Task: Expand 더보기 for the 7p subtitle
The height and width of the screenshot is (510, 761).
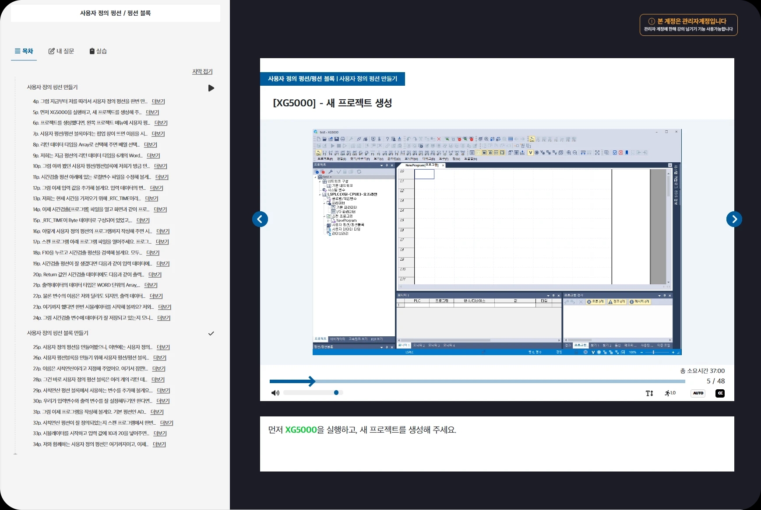Action: [158, 134]
